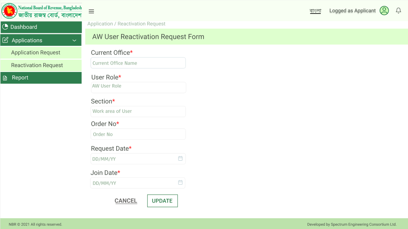Focus the AW User Role field
Viewport: 408px width, 229px height.
point(139,88)
